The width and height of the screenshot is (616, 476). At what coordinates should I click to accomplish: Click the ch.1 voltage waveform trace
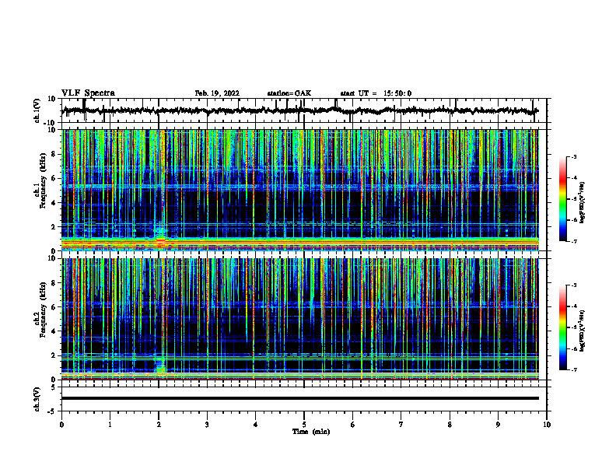pyautogui.click(x=299, y=110)
